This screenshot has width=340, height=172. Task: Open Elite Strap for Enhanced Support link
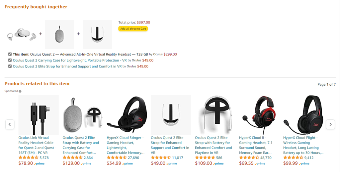click(67, 66)
